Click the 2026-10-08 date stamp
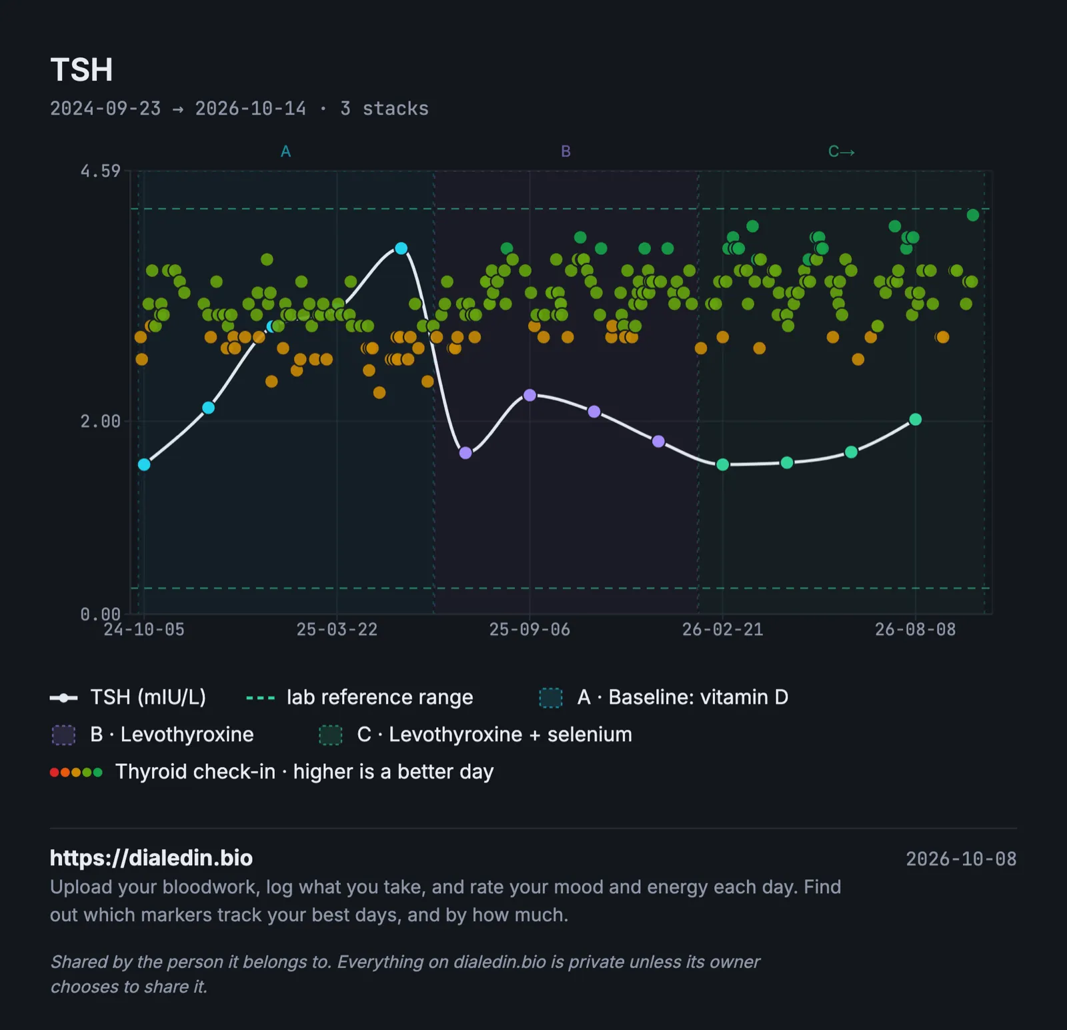Image resolution: width=1067 pixels, height=1030 pixels. 961,859
